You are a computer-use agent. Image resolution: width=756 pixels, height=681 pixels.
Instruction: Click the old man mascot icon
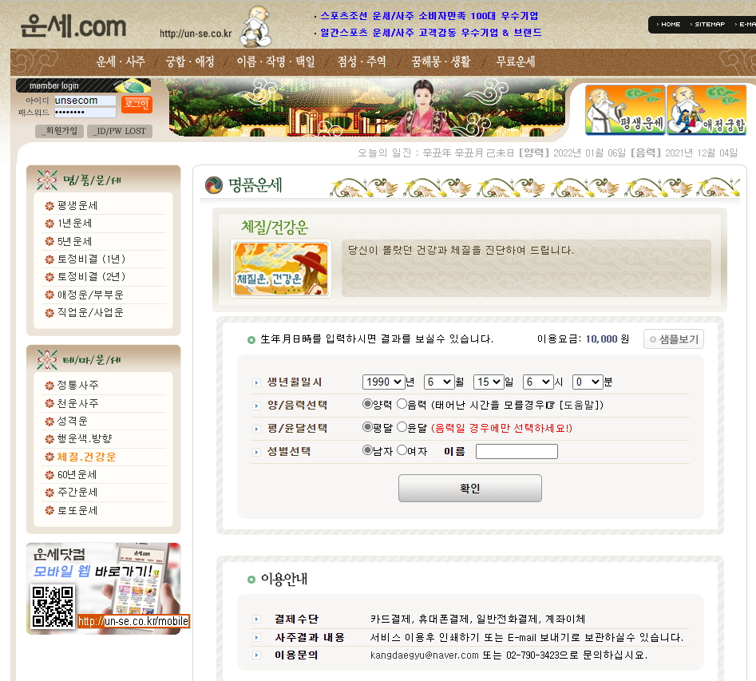[x=257, y=26]
